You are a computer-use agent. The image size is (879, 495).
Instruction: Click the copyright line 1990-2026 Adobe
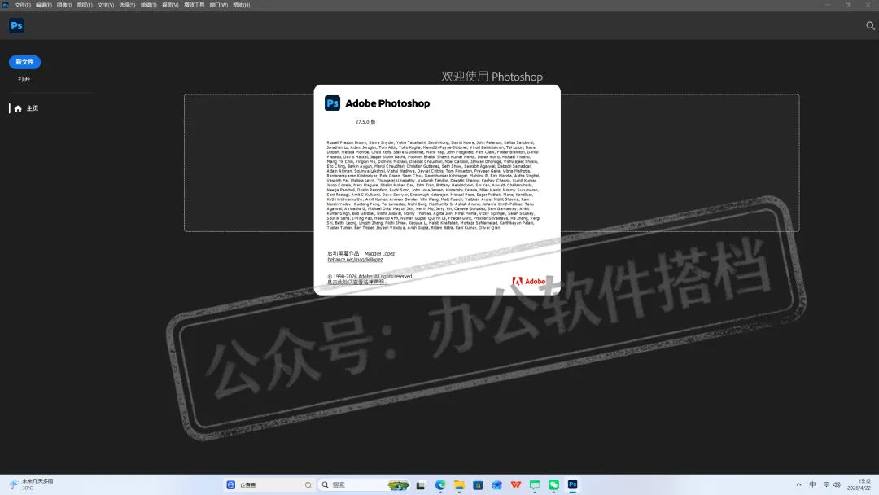[x=370, y=276]
